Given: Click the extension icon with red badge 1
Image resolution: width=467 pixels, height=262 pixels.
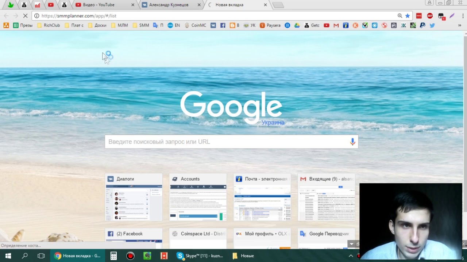Looking at the screenshot, I should 441,16.
